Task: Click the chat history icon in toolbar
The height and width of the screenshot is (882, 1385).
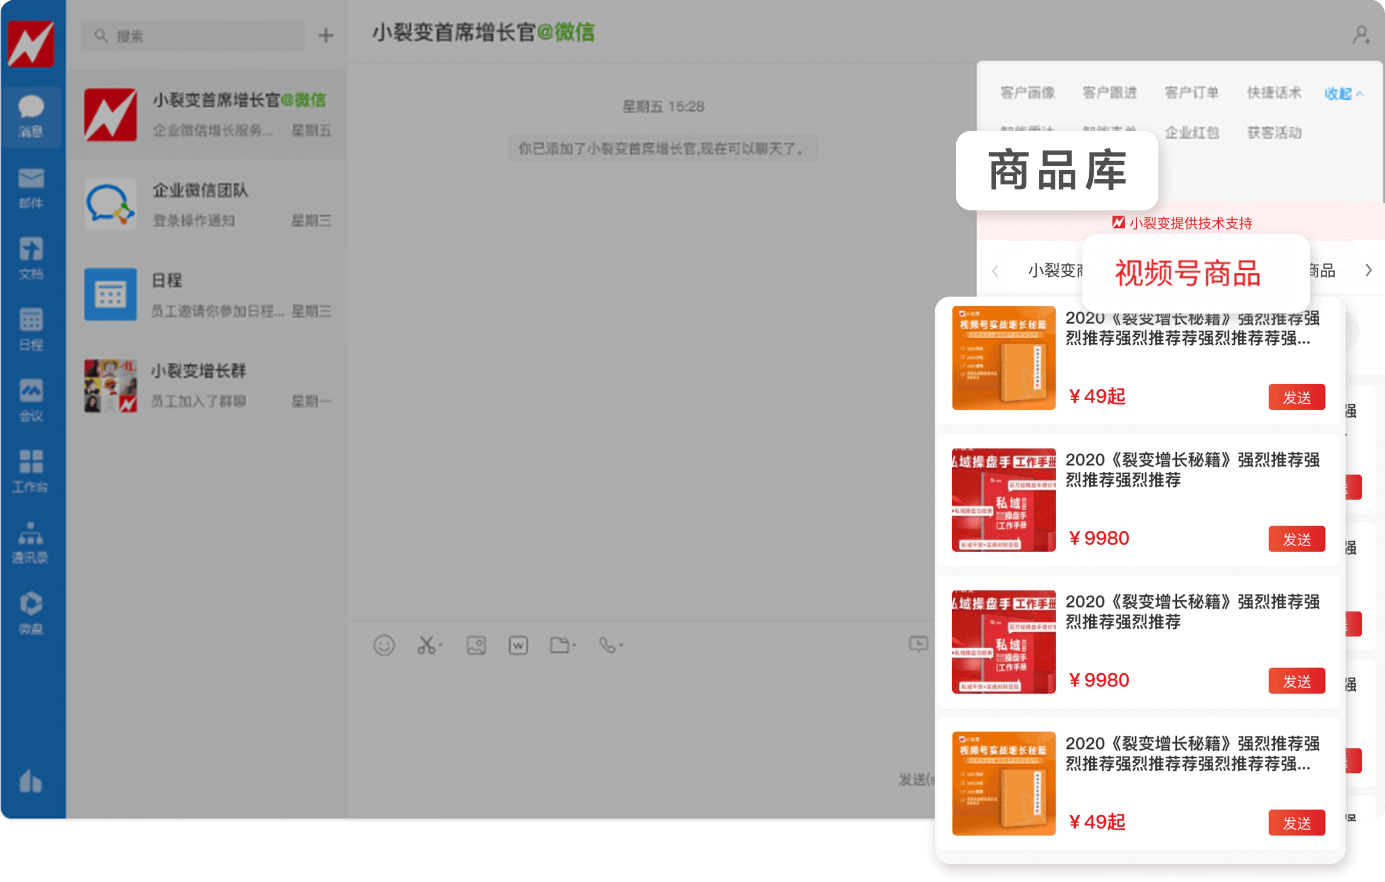Action: click(919, 644)
